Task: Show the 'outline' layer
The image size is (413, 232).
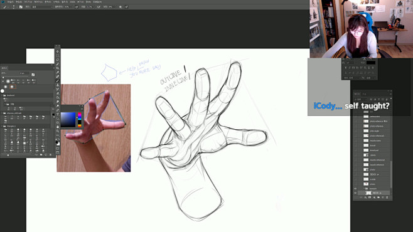Action: tap(355, 179)
